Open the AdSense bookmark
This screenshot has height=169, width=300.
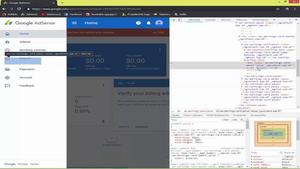coord(29,15)
